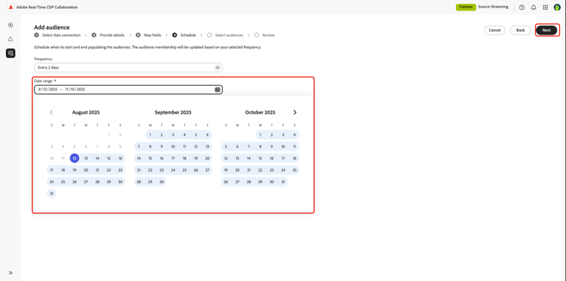Select August 31 in the calendar

(x=51, y=194)
